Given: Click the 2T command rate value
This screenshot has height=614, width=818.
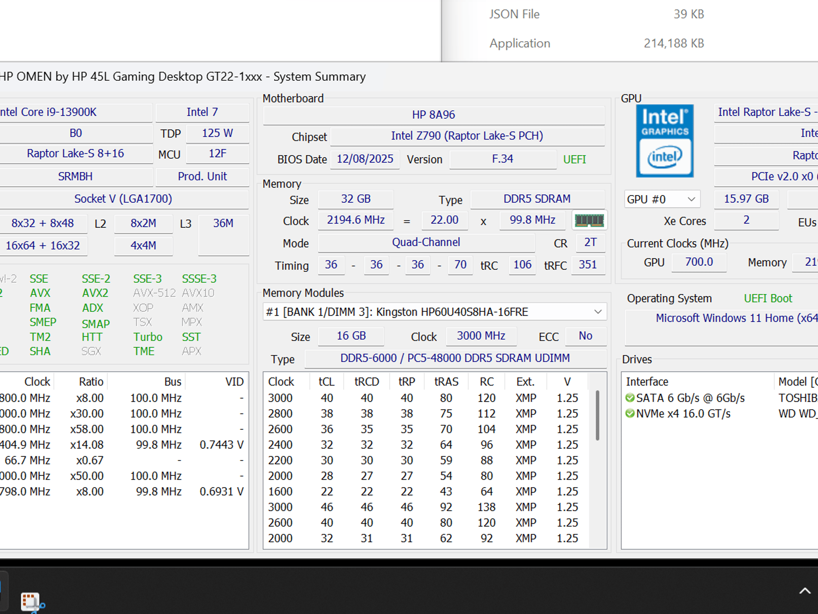Looking at the screenshot, I should (590, 243).
